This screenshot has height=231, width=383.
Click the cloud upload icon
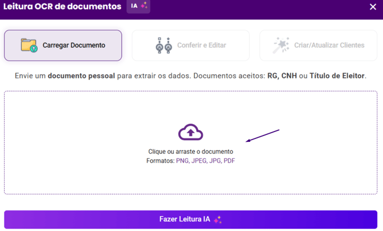[x=190, y=133]
